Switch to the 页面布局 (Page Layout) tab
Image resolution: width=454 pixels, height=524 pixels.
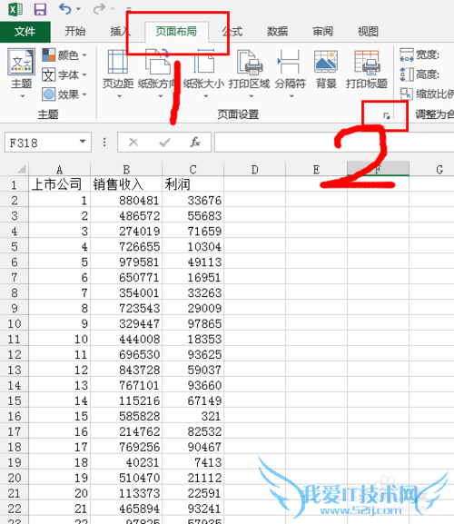coord(176,32)
